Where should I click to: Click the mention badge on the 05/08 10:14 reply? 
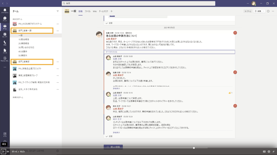(235, 72)
